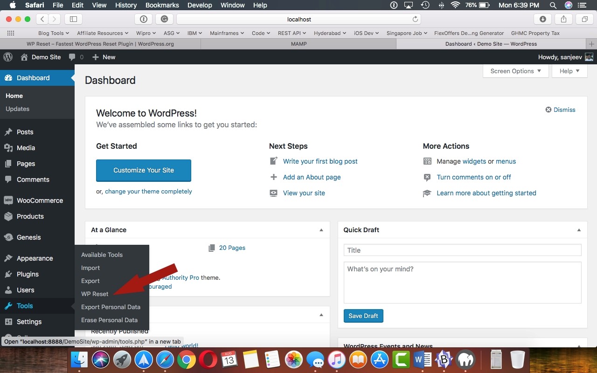This screenshot has height=373, width=597.
Task: Open the Media library via sidebar icon
Action: pyautogui.click(x=10, y=148)
